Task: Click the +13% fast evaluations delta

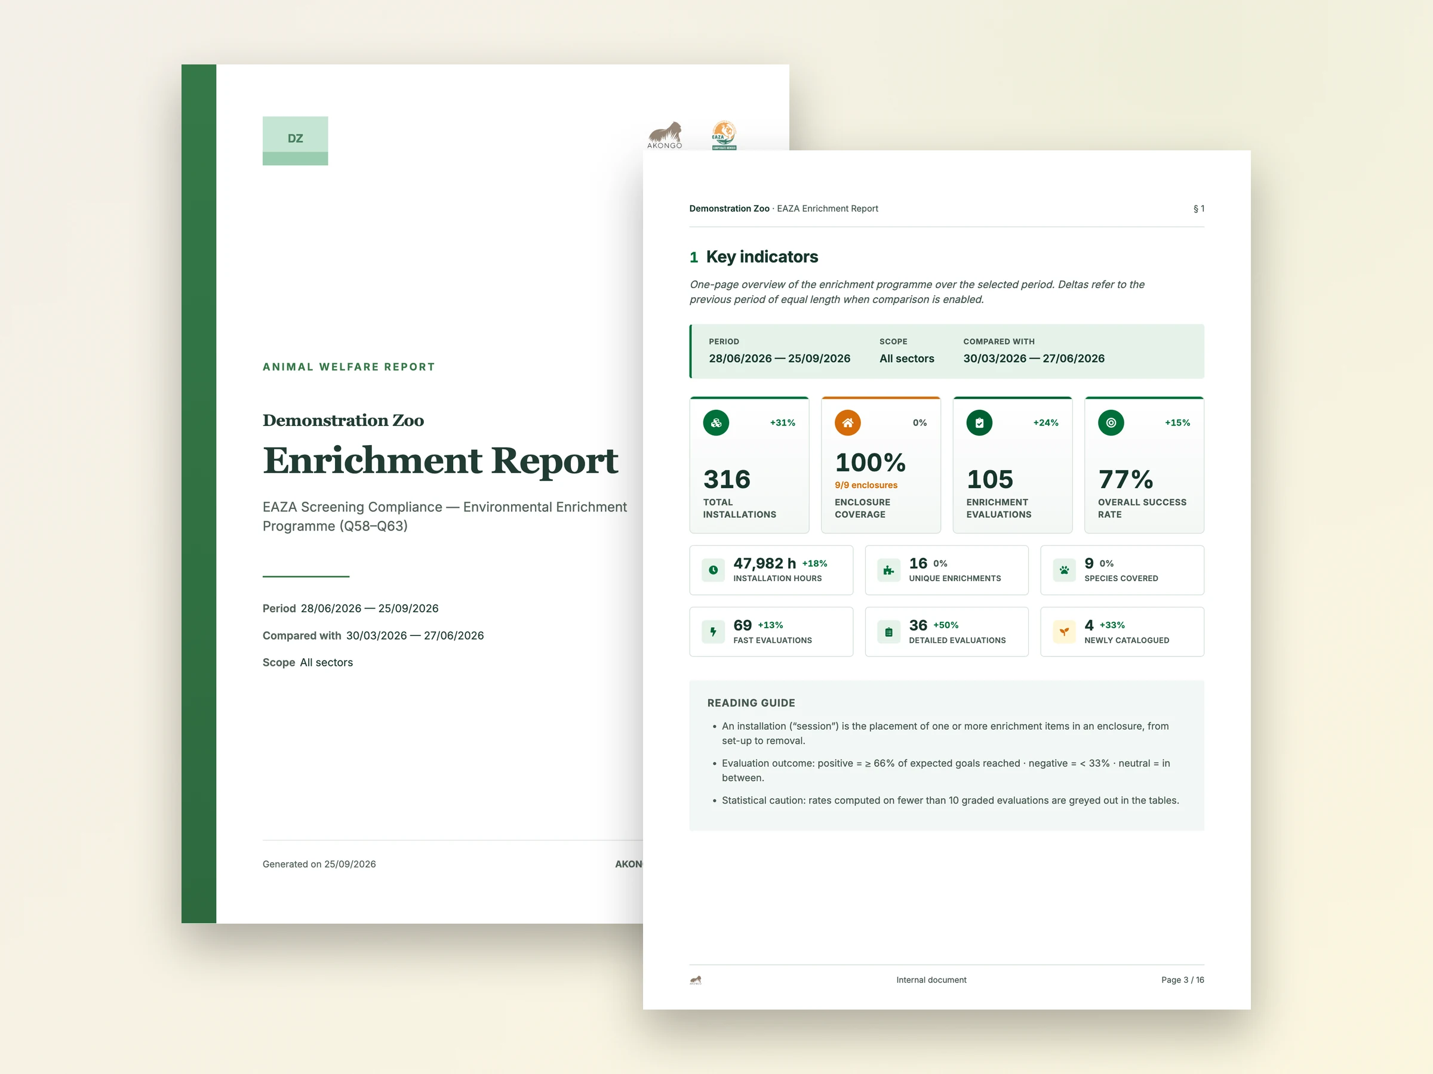Action: point(770,625)
